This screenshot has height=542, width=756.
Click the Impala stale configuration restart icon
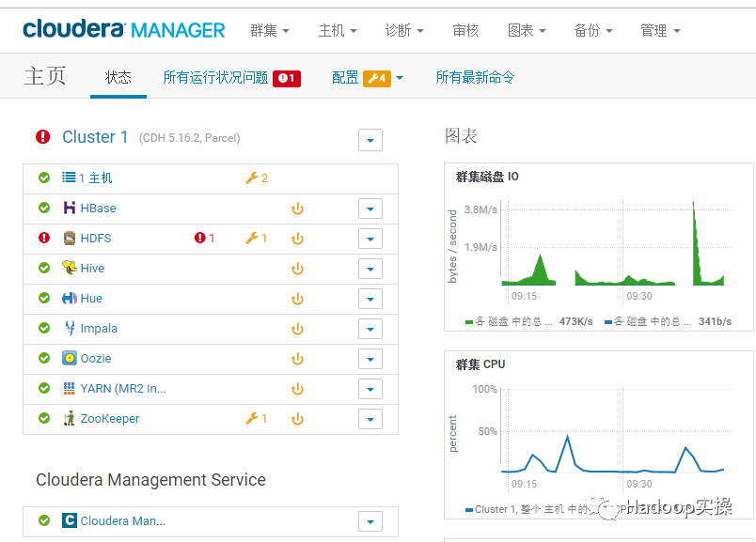[297, 329]
